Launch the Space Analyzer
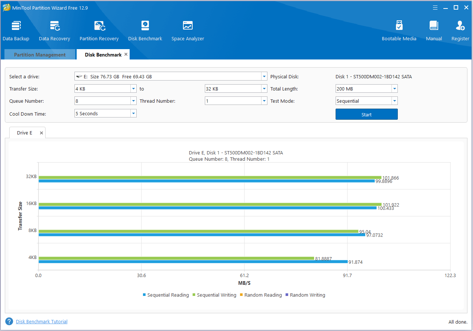The image size is (473, 331). [x=187, y=30]
